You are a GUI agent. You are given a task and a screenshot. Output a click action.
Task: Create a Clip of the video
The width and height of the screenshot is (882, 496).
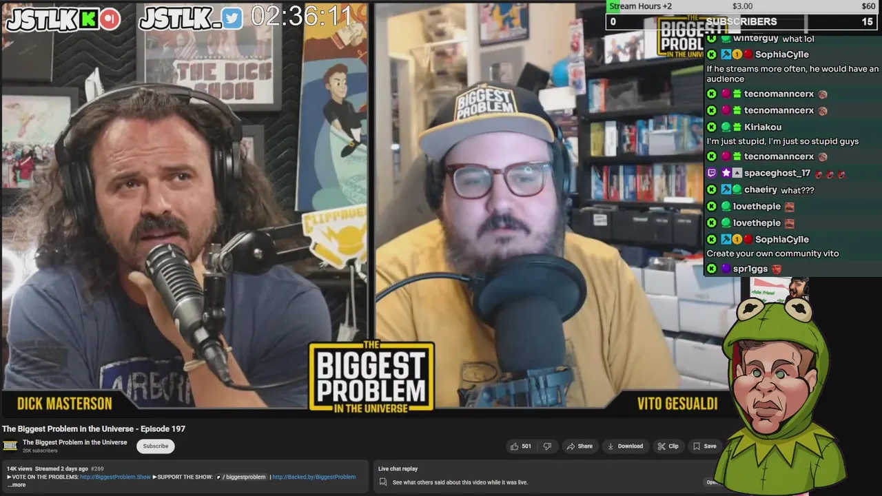[668, 446]
